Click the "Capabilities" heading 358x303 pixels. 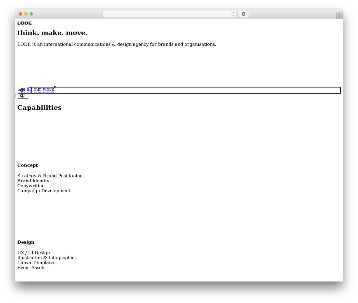pyautogui.click(x=39, y=108)
